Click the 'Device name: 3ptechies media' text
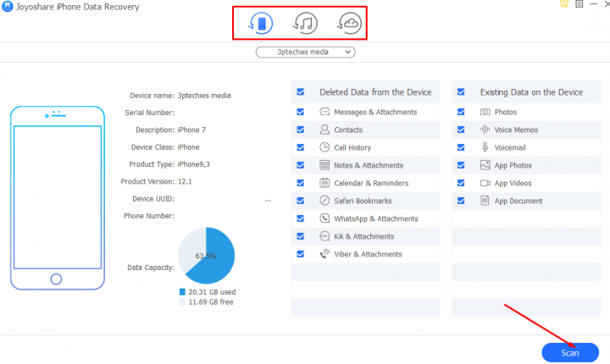610x364 pixels. point(180,96)
